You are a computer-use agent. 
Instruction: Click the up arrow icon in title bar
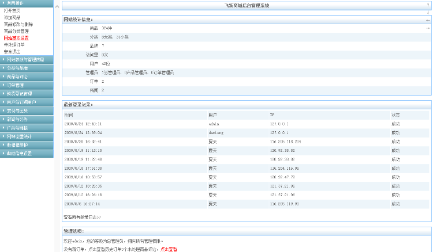(x=428, y=5)
